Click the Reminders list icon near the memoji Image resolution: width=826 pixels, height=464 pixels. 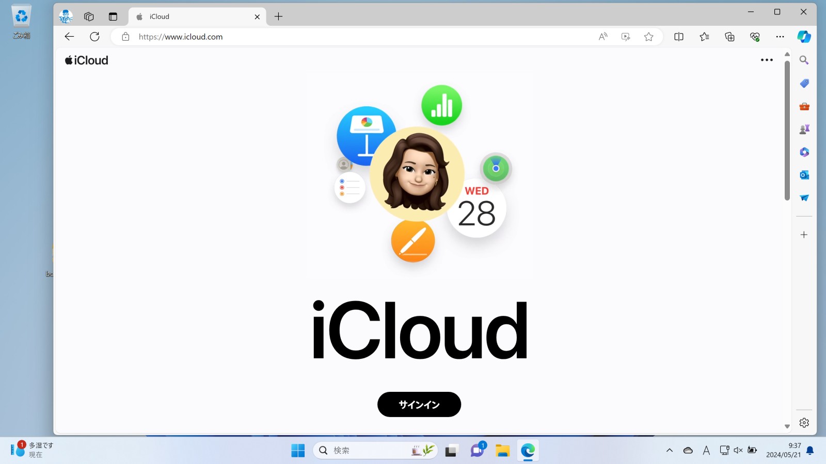point(350,188)
